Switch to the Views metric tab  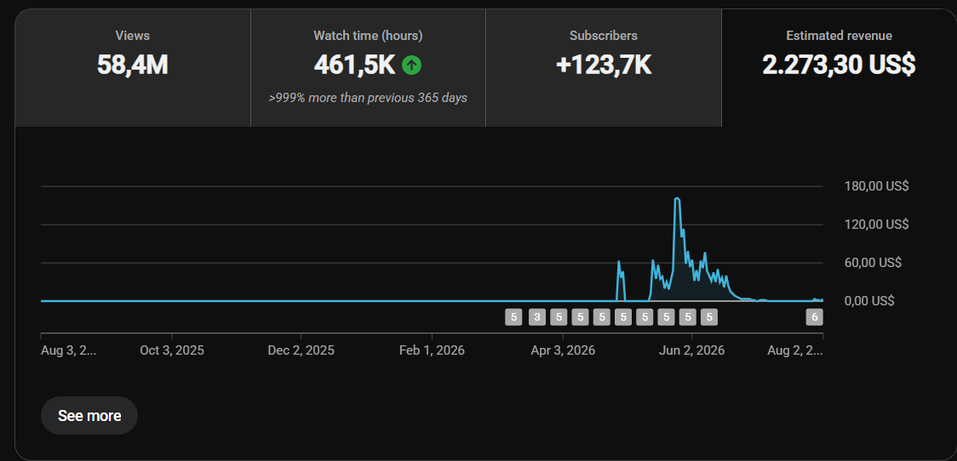[x=133, y=68]
